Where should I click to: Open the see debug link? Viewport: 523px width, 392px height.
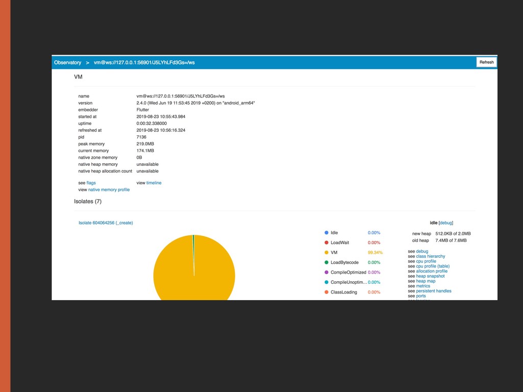tap(422, 251)
